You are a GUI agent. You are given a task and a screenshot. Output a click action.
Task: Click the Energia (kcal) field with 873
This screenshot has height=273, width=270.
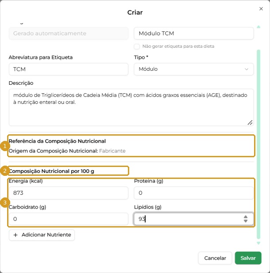[69, 193]
